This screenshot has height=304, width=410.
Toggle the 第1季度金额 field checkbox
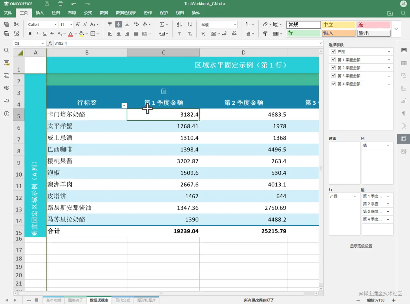coord(333,60)
